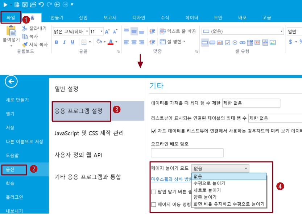Click the offline deployment password (오프라인 배포 암호) field
This screenshot has height=215, width=302.
187,153
